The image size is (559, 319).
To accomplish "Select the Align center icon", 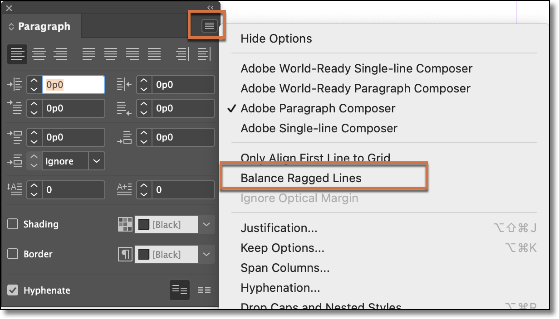I will pyautogui.click(x=39, y=54).
